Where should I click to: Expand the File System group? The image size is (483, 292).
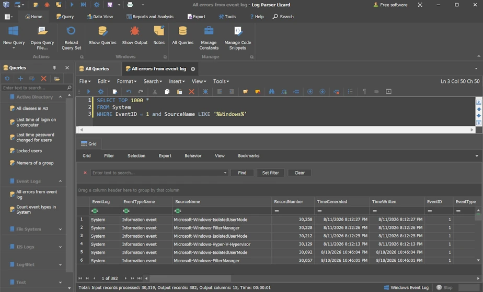click(61, 229)
